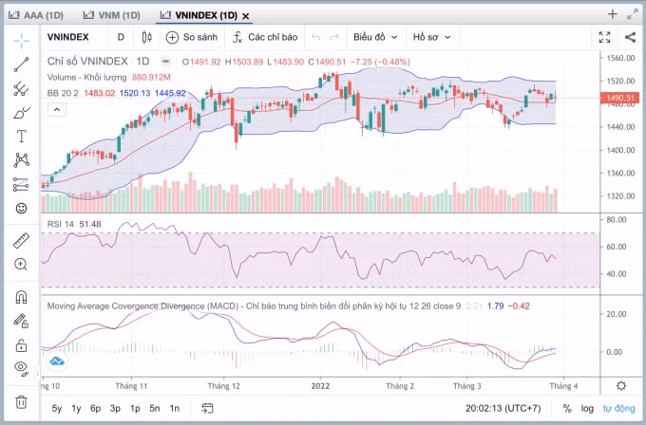Click the share chart icon
Viewport: 646px width, 425px height.
[x=630, y=37]
